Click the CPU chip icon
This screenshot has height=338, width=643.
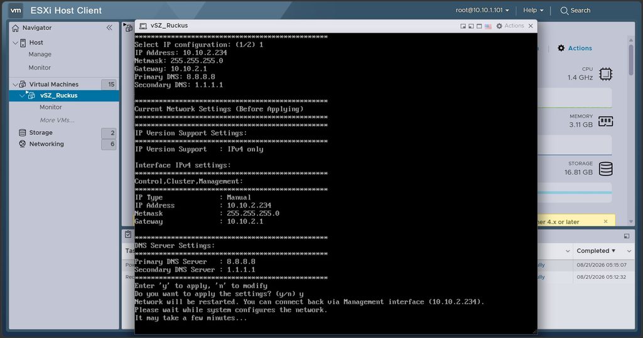[x=606, y=74]
